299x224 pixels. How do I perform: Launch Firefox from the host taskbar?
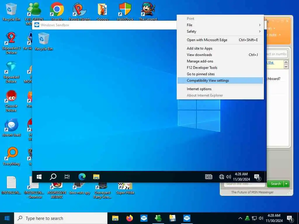coord(129,218)
